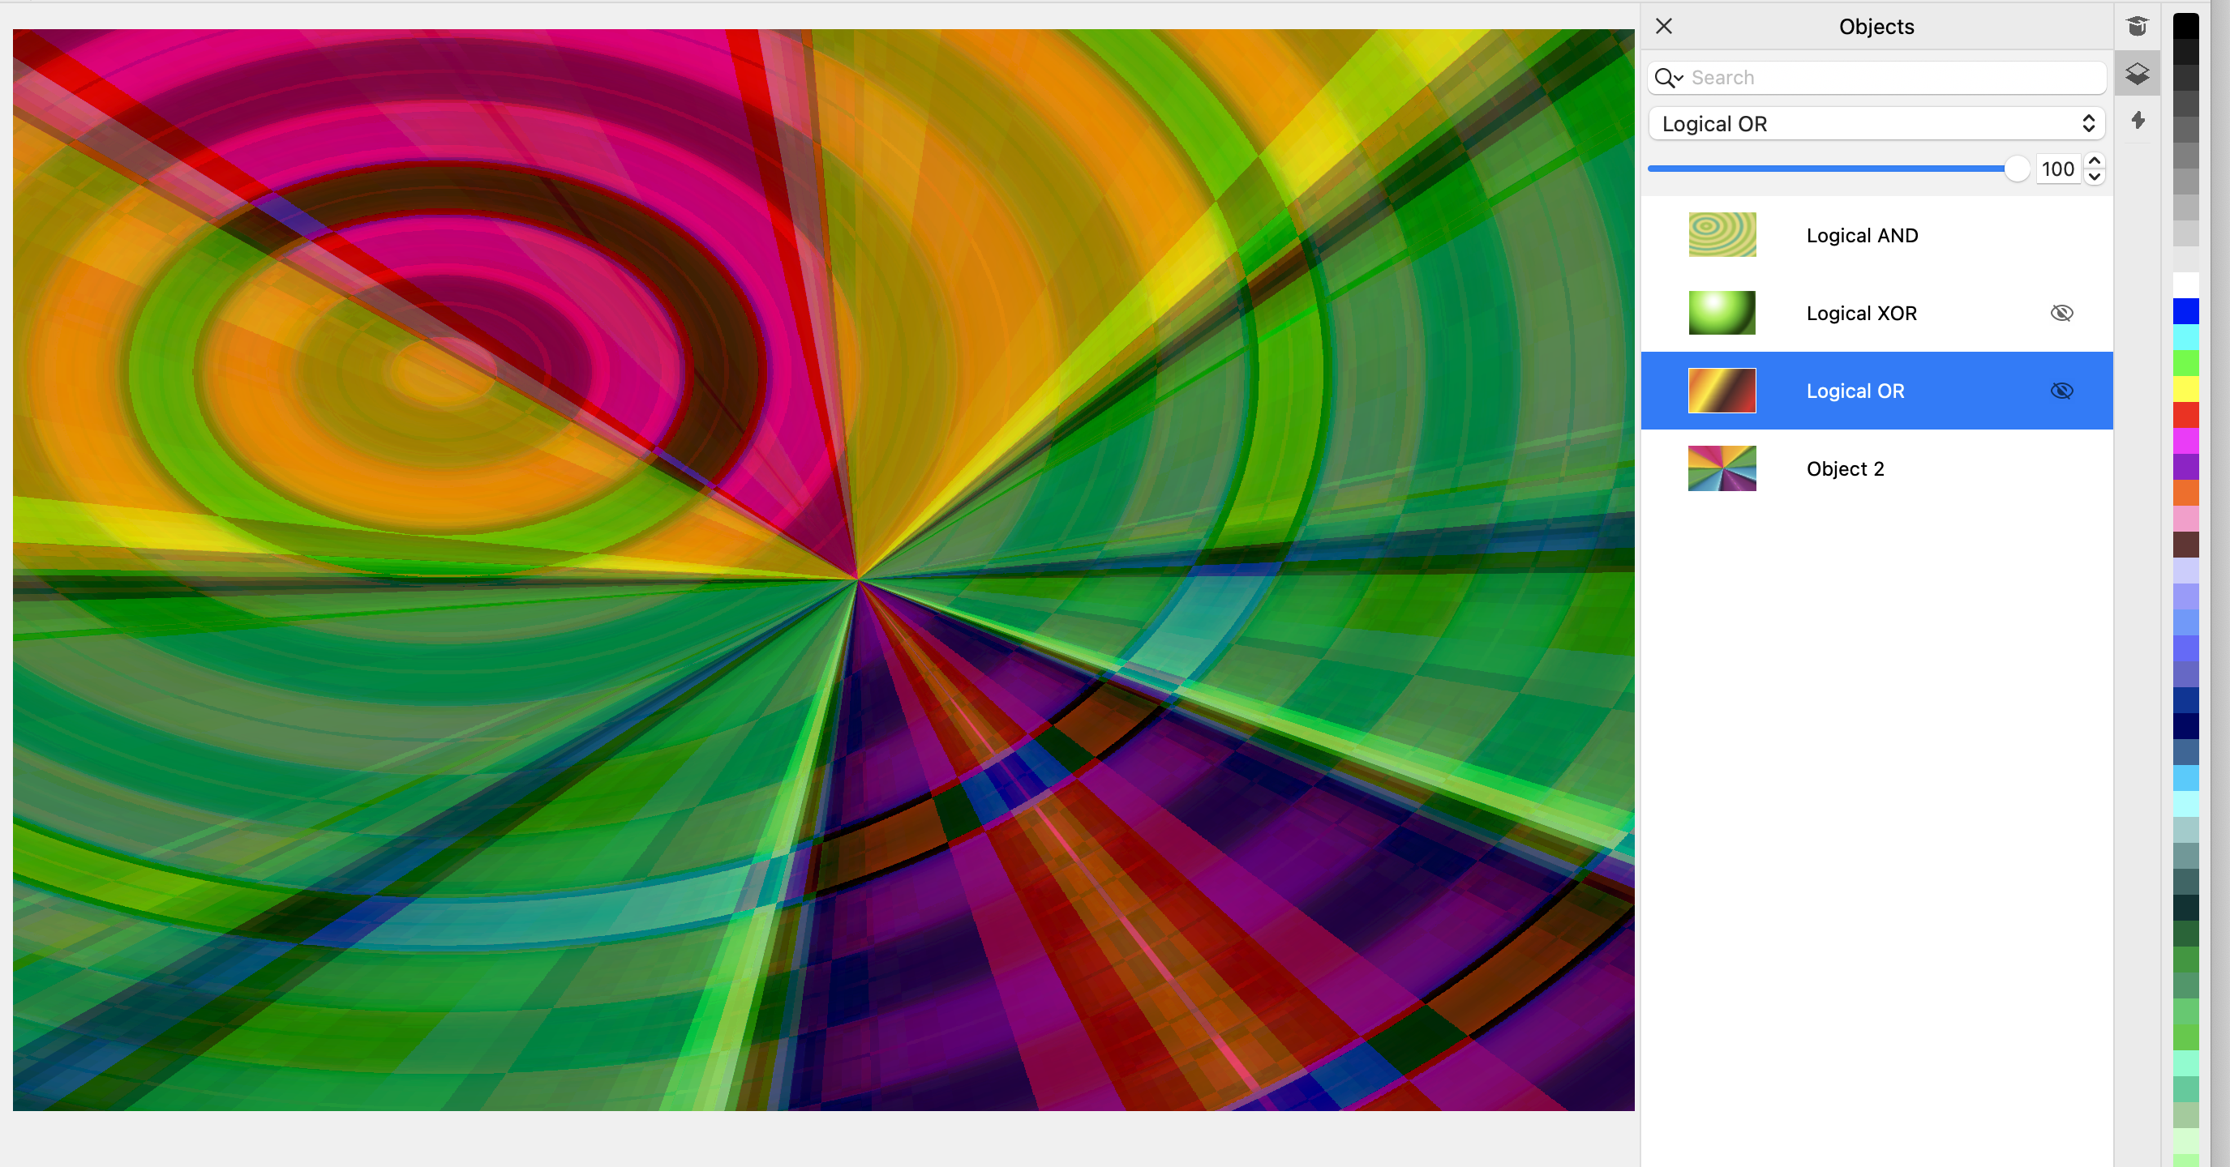Pick the red palette swatch
Image resolution: width=2230 pixels, height=1167 pixels.
[x=2185, y=415]
